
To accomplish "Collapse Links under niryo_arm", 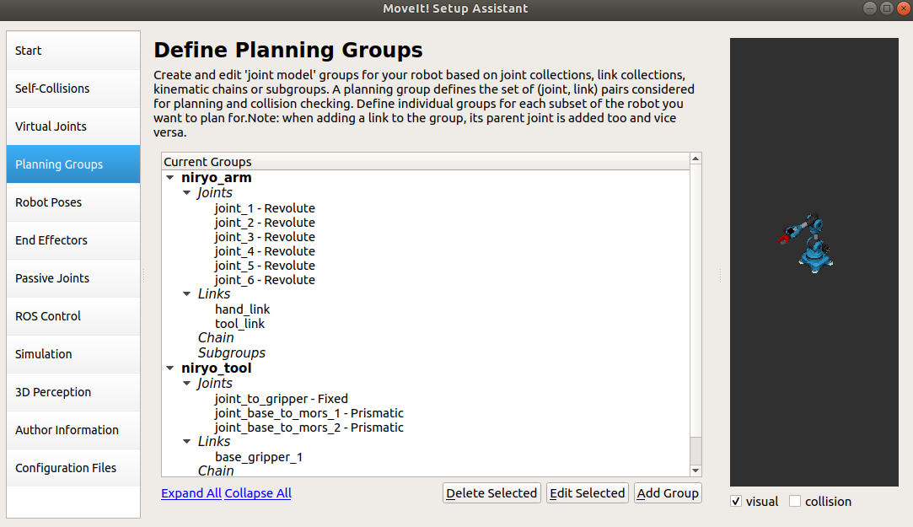I will [x=187, y=294].
